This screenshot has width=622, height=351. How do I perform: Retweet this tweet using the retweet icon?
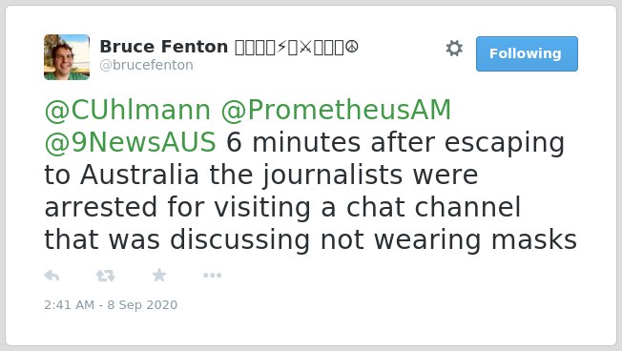(106, 276)
